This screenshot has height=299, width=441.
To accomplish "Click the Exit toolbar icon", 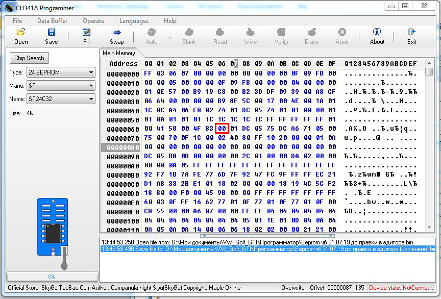I will click(411, 33).
